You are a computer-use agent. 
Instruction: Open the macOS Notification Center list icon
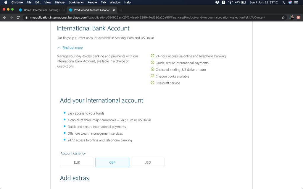pyautogui.click(x=297, y=2)
